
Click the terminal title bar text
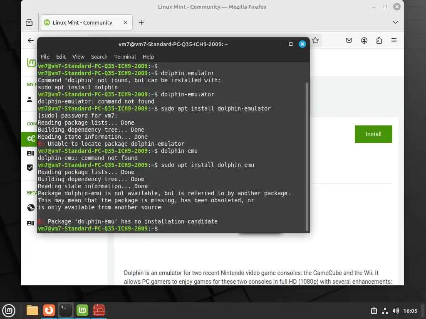173,44
